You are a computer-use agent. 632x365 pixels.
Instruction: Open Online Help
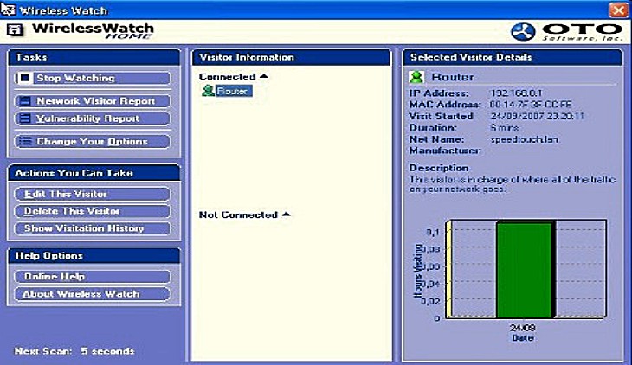(93, 277)
